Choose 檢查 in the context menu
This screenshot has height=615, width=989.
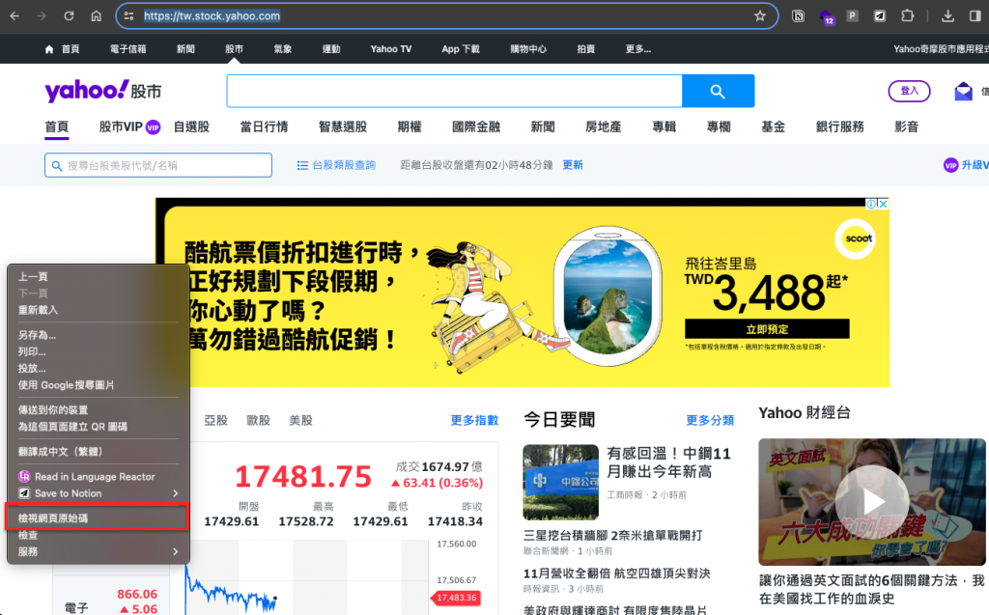pyautogui.click(x=98, y=535)
